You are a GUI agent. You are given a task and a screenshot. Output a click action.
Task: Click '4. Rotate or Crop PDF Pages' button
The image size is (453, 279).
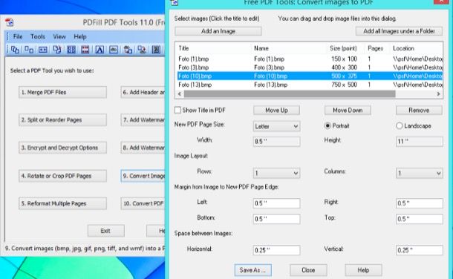[x=62, y=176]
